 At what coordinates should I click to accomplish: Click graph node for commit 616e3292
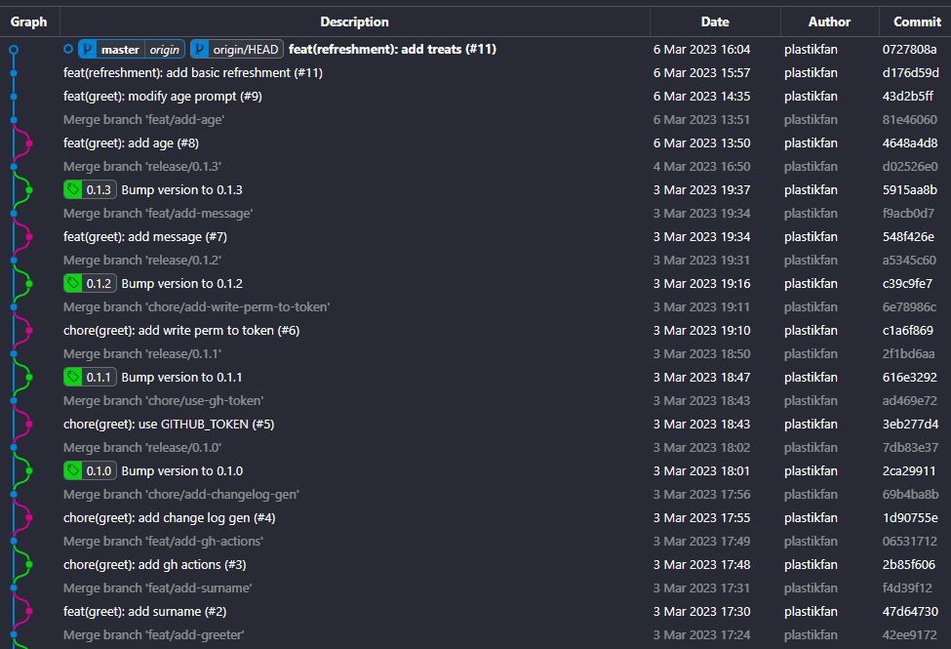[29, 377]
